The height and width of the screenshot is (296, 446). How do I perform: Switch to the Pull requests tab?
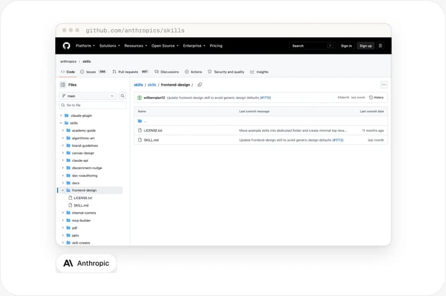coord(130,72)
